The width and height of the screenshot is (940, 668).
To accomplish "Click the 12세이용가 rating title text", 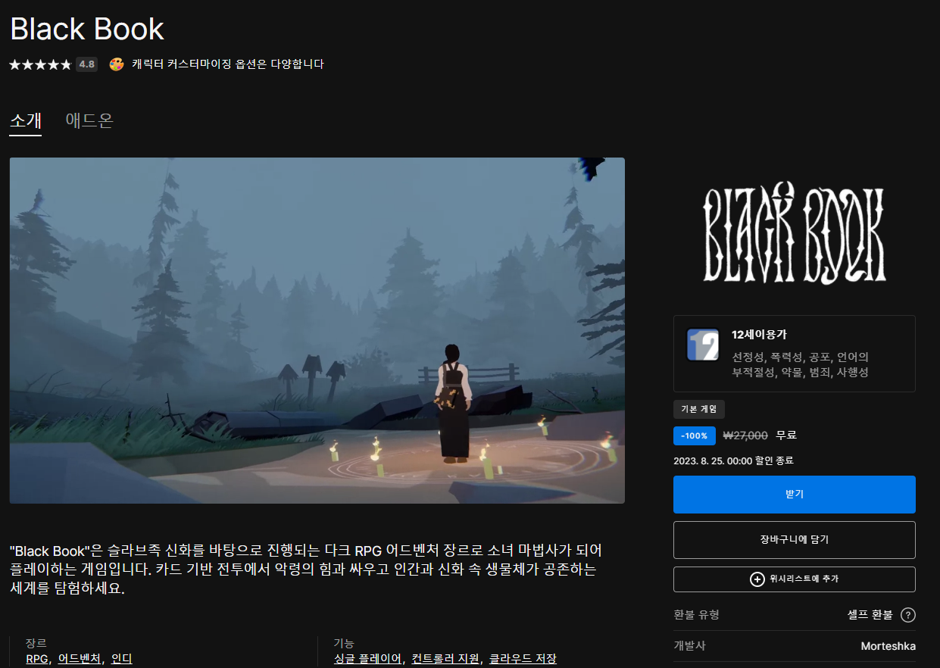I will [759, 334].
